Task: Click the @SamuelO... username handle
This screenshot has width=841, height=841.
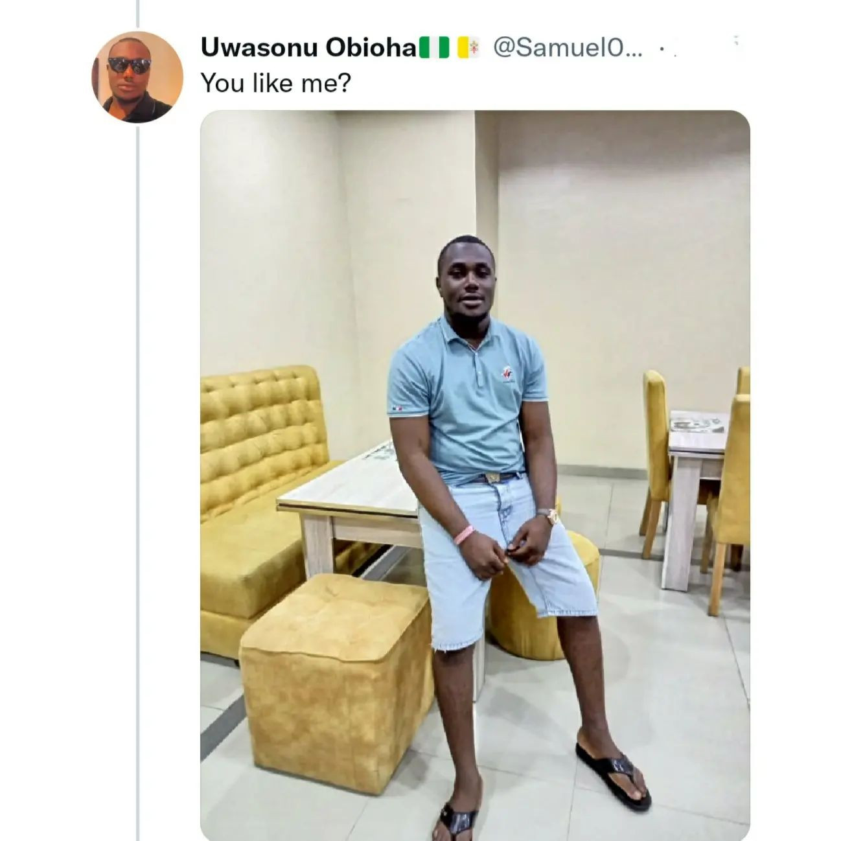Action: coord(568,49)
